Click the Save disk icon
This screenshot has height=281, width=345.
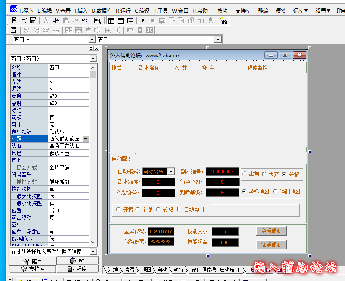[x=33, y=20]
